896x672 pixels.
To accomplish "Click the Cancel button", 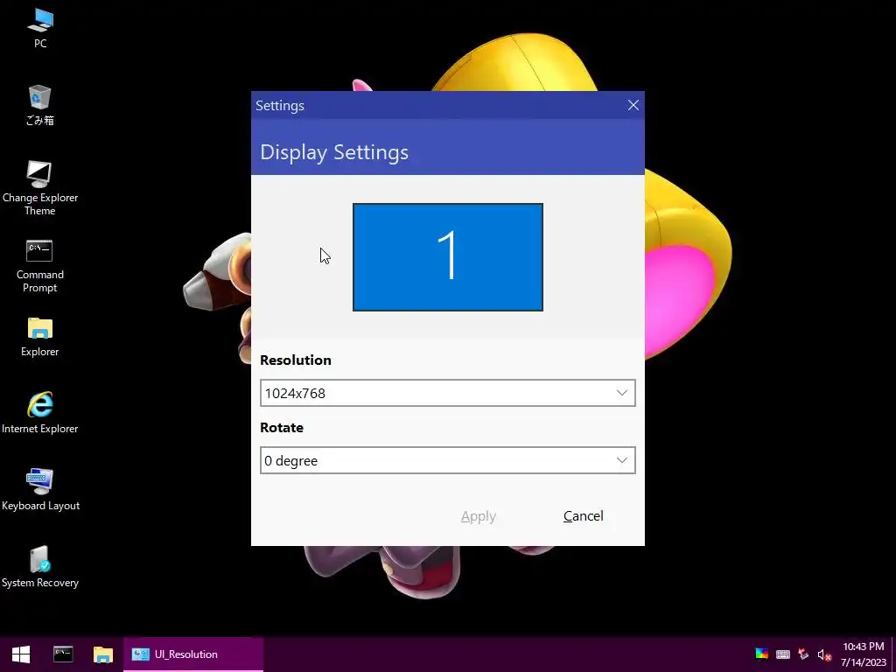I will coord(583,516).
